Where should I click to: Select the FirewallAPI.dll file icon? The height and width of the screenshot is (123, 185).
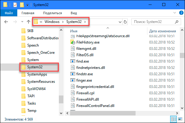click(73, 99)
